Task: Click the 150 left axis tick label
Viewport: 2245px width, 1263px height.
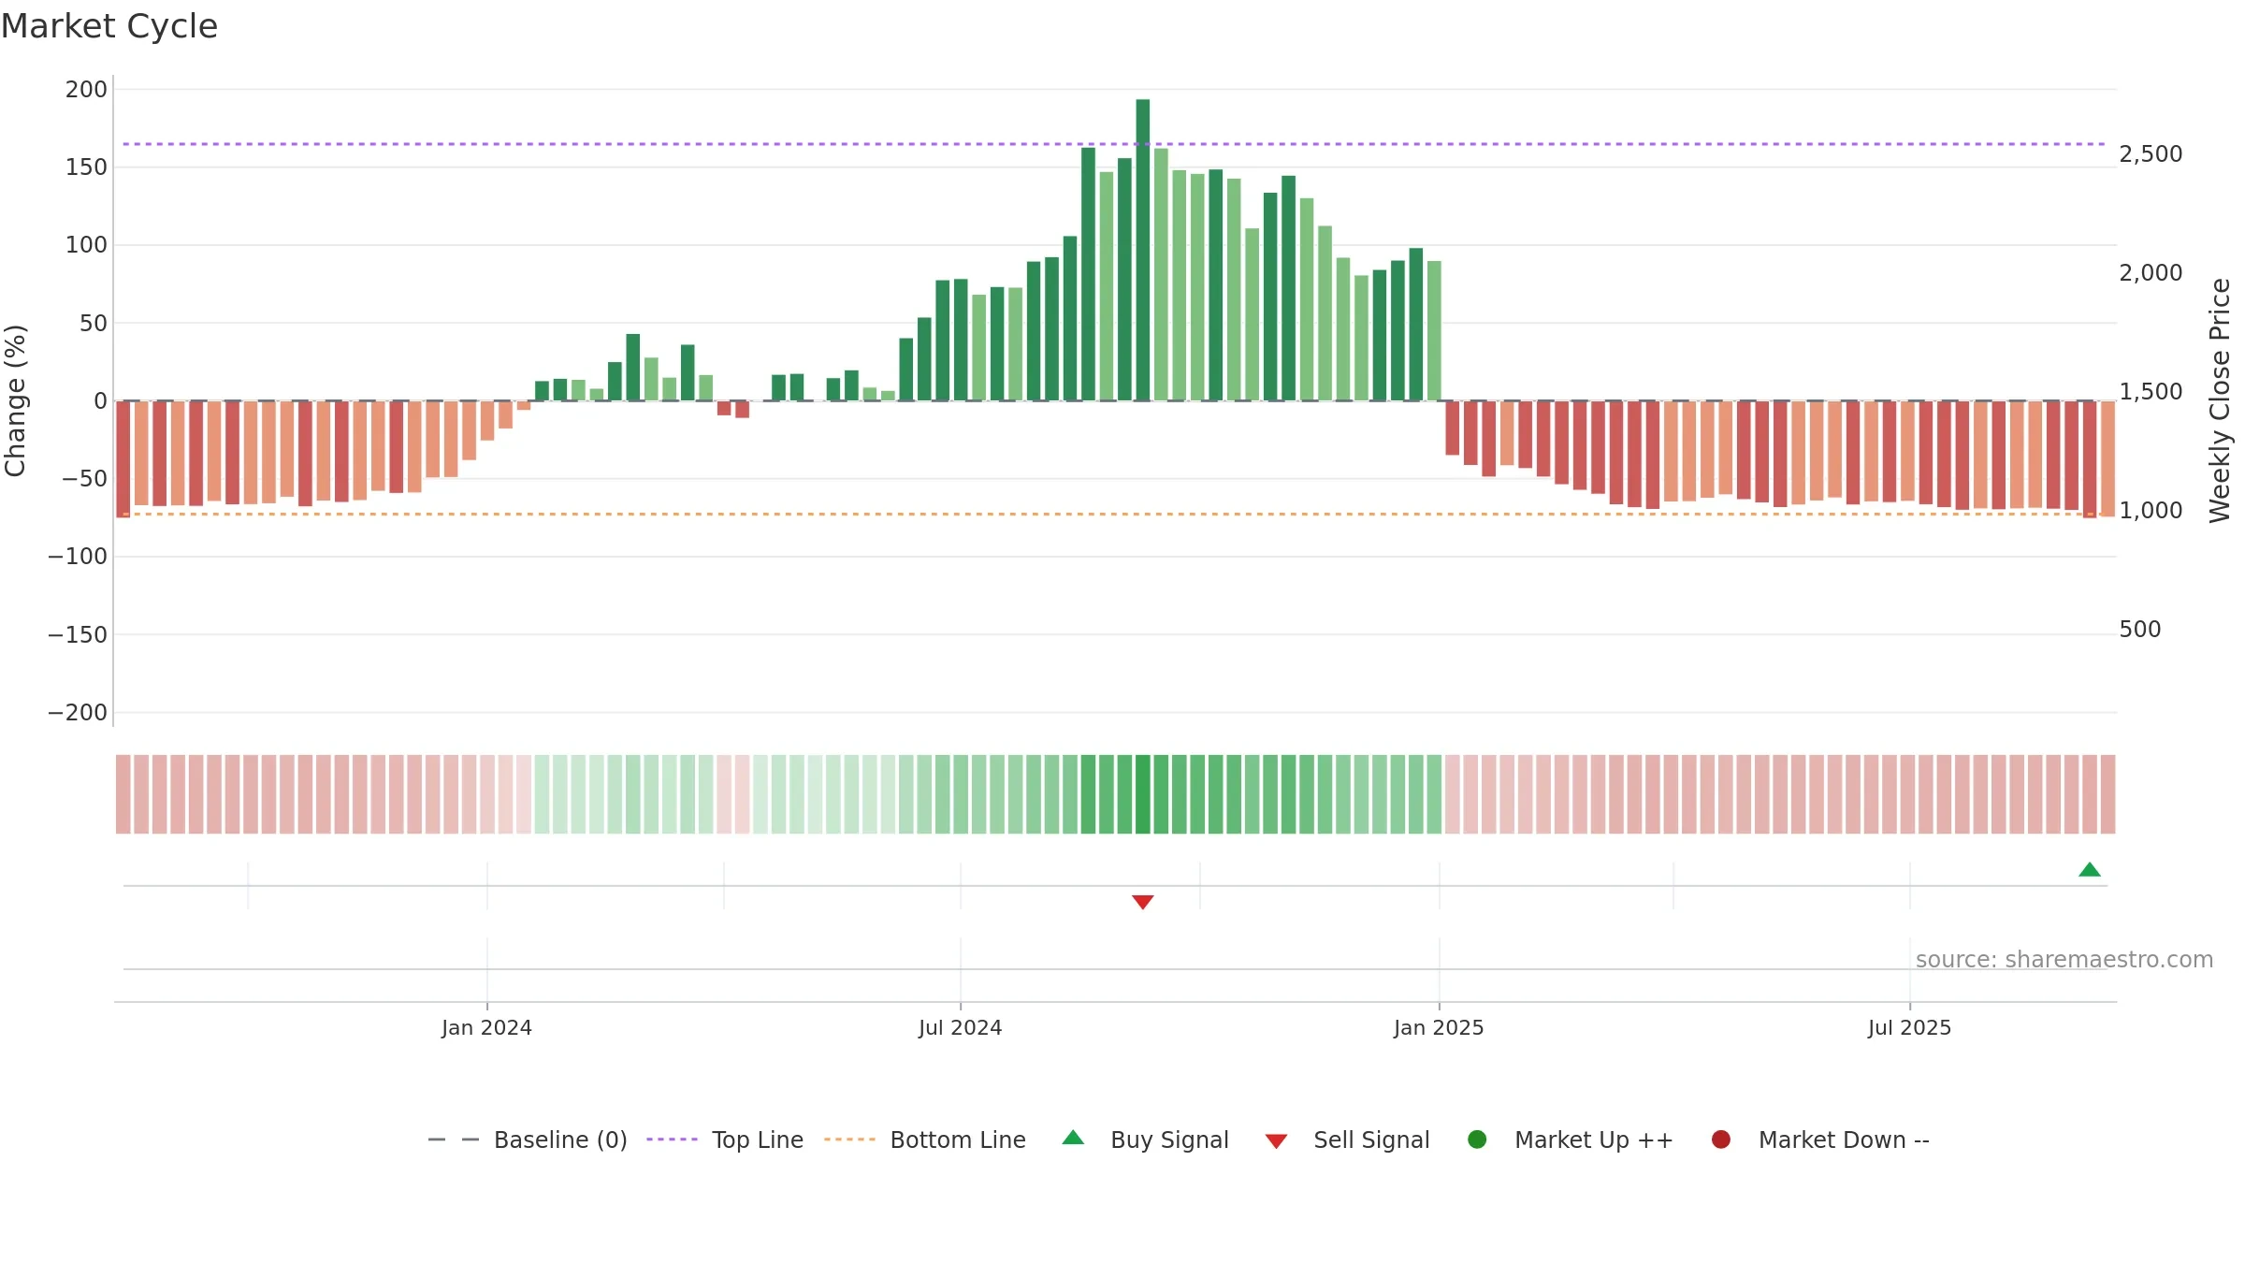Action: [x=86, y=167]
